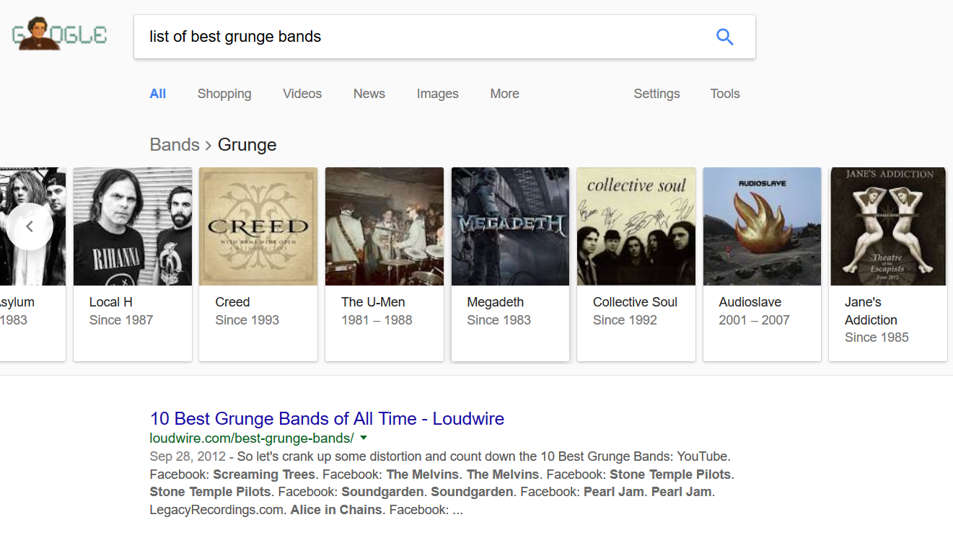Screen dimensions: 953x543
Task: Open the Tools options
Action: point(724,94)
